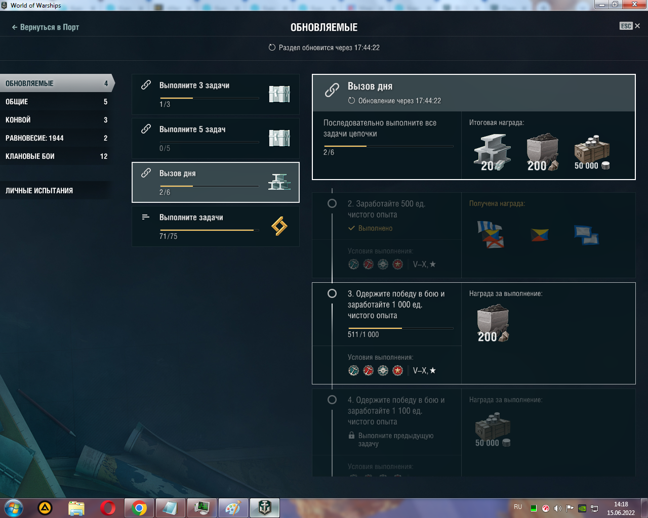Viewport: 648px width, 518px height.
Task: Click volume speaker icon in system tray
Action: pyautogui.click(x=557, y=508)
